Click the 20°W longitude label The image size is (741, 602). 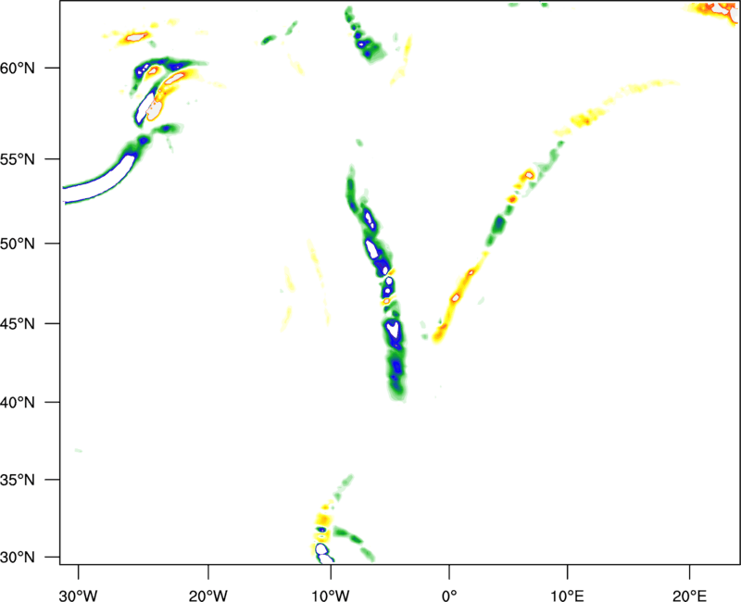(x=208, y=596)
